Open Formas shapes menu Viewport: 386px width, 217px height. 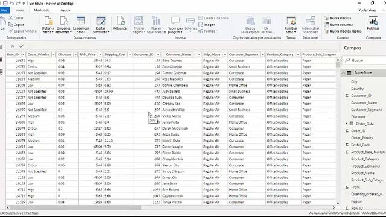208,31
